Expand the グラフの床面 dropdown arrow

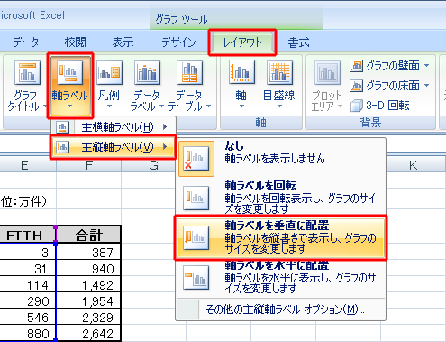point(427,86)
